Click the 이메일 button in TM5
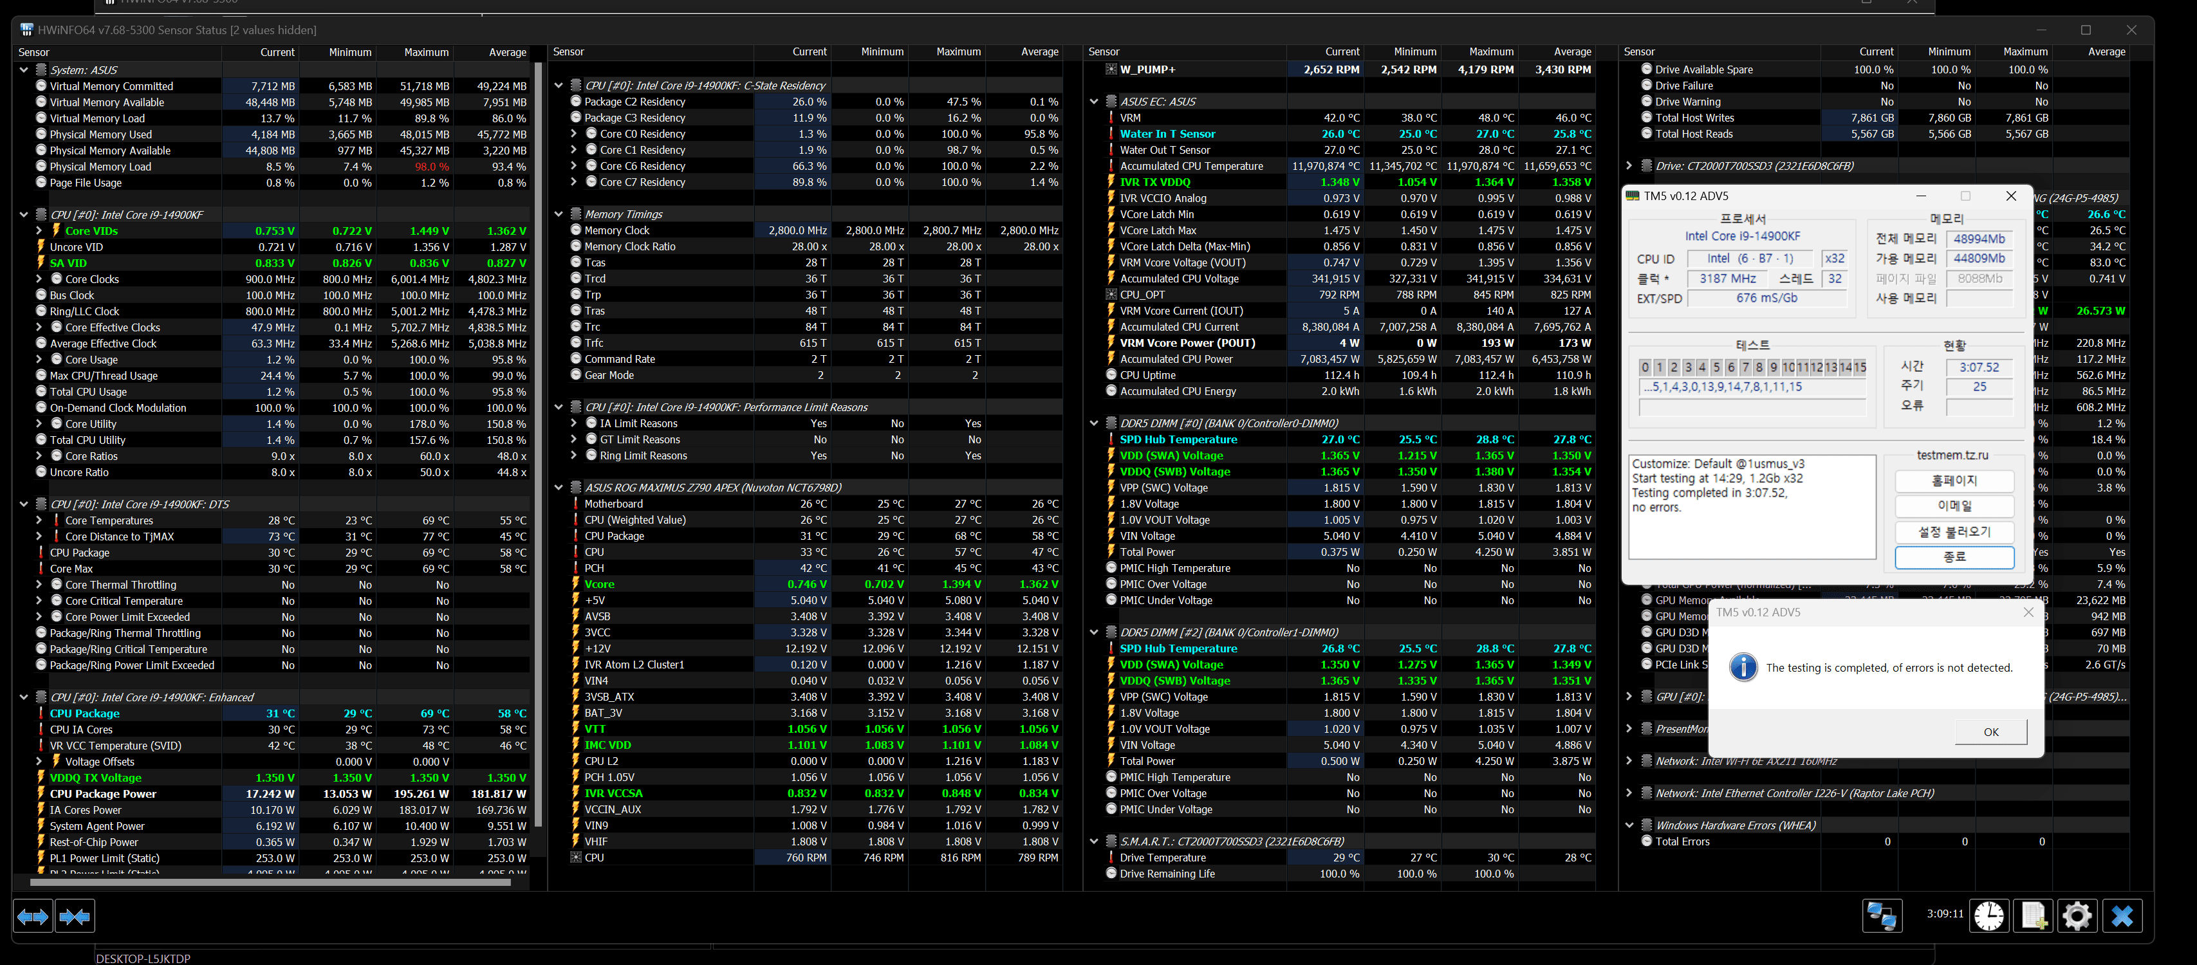 pyautogui.click(x=1954, y=506)
